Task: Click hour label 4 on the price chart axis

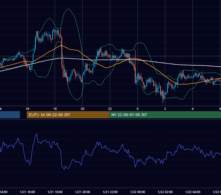Action: click(x=192, y=109)
